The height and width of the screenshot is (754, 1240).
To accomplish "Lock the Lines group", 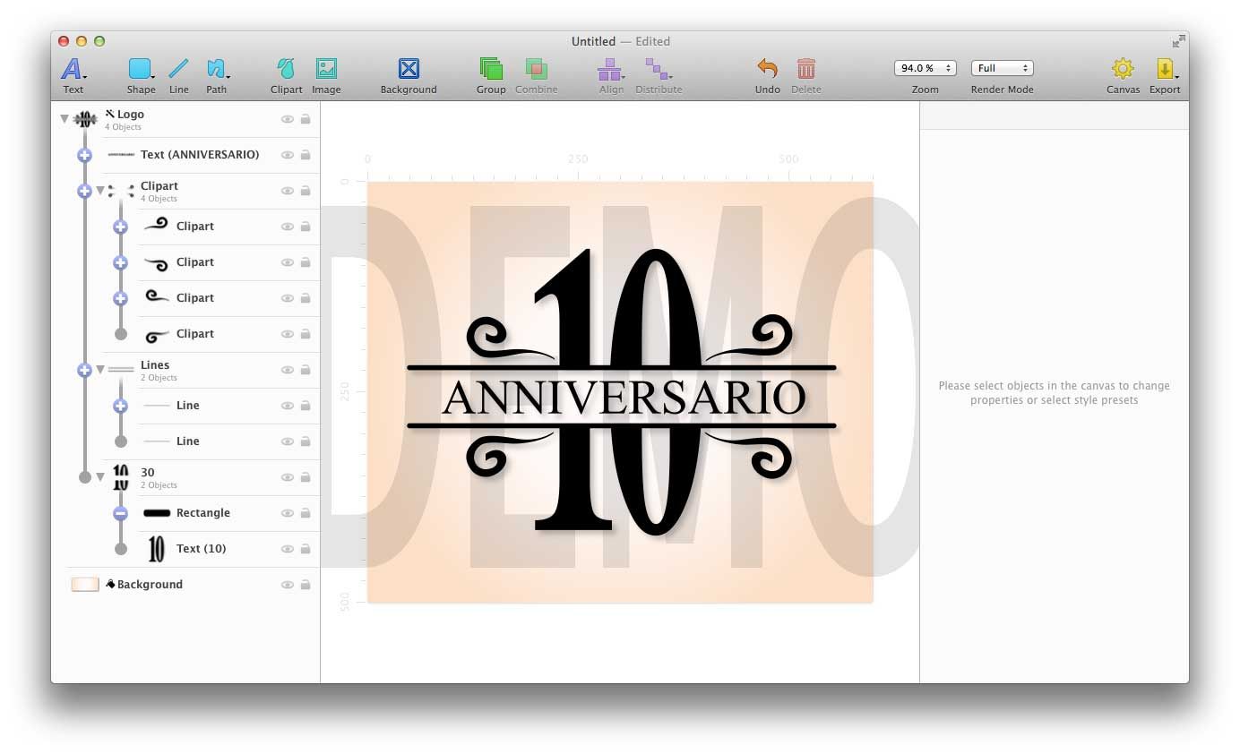I will pyautogui.click(x=306, y=370).
